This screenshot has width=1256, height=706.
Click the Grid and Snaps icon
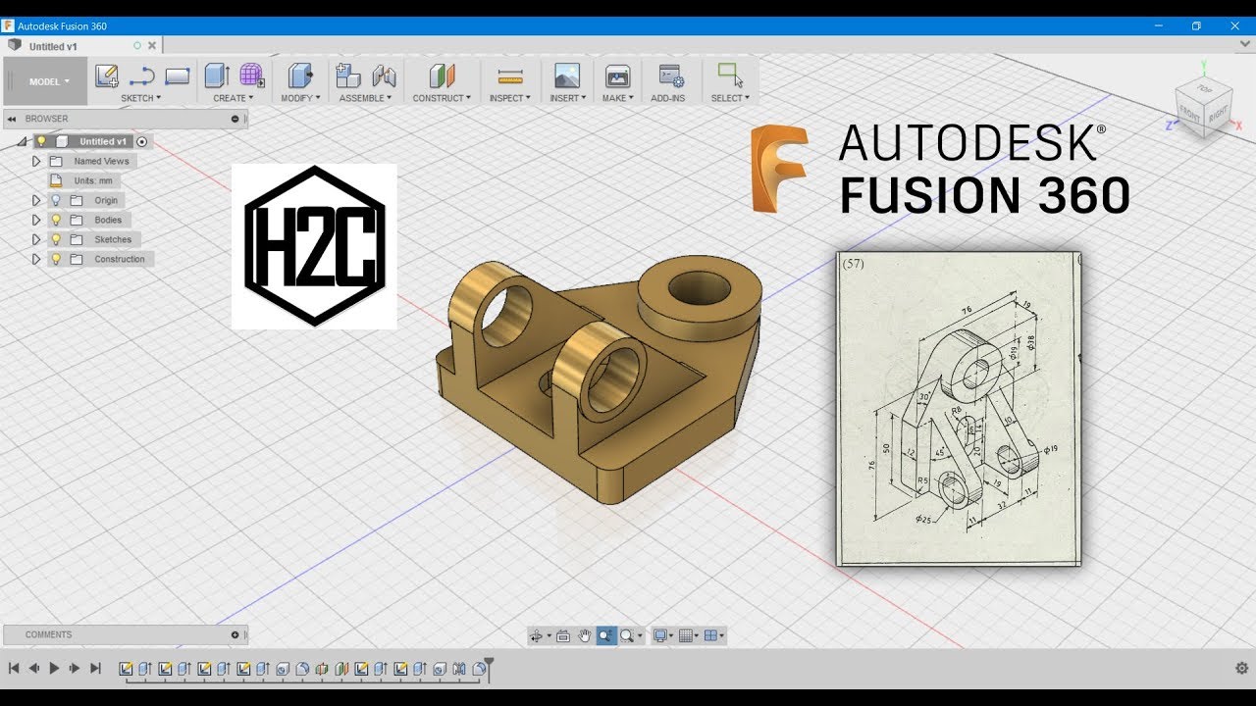(686, 635)
